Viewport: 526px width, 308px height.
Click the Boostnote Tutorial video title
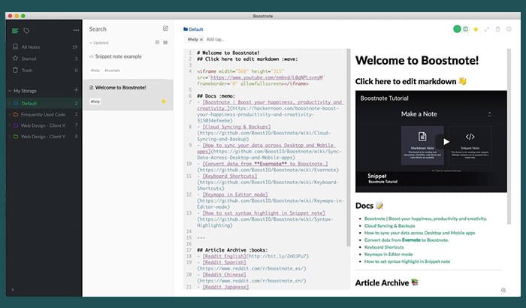[x=385, y=98]
